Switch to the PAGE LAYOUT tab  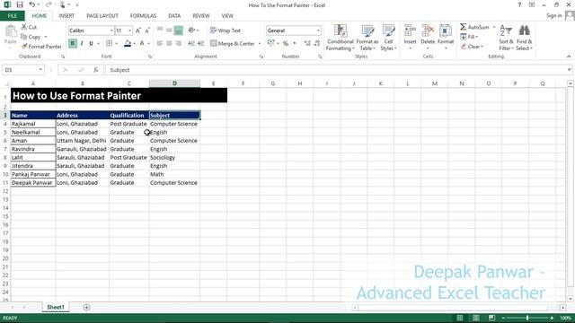point(102,16)
